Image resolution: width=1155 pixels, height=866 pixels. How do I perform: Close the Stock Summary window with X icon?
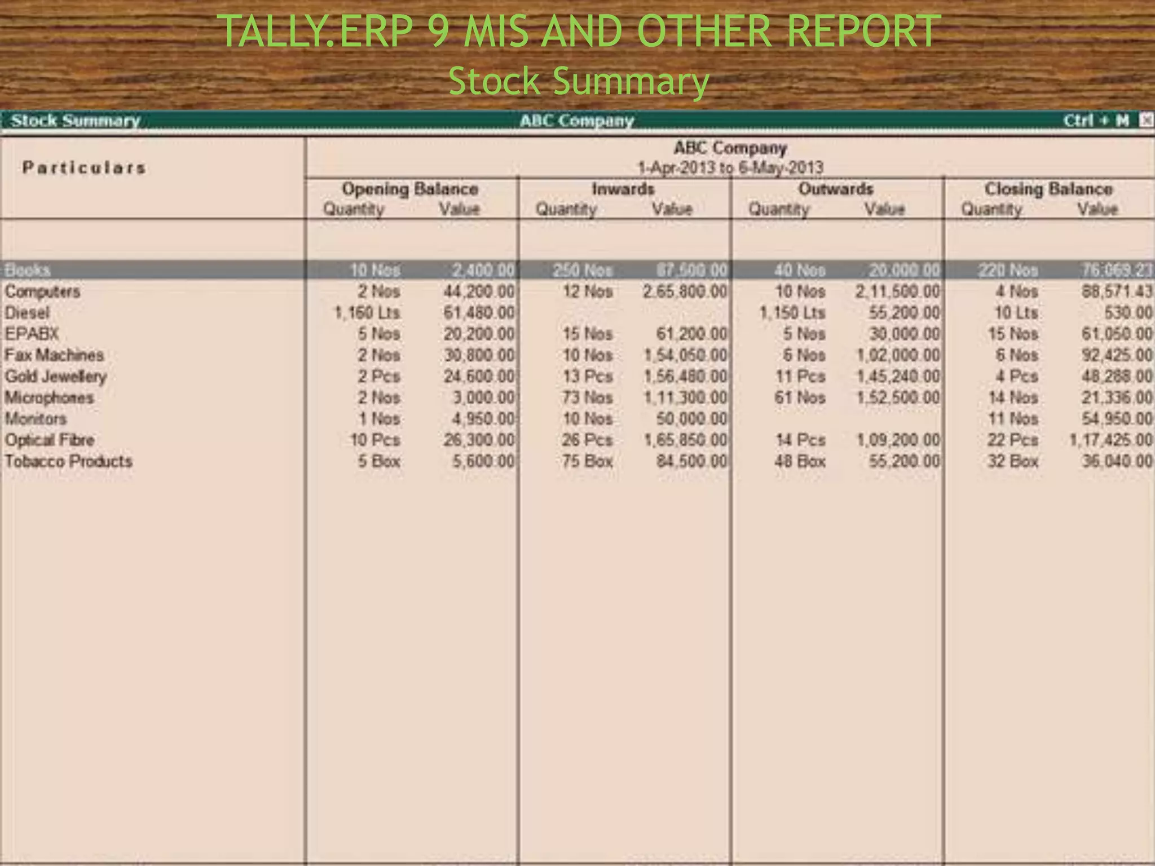coord(1147,120)
